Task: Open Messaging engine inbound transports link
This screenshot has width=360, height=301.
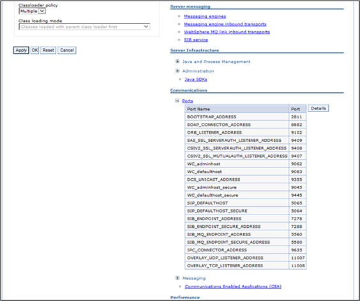Action: [225, 24]
